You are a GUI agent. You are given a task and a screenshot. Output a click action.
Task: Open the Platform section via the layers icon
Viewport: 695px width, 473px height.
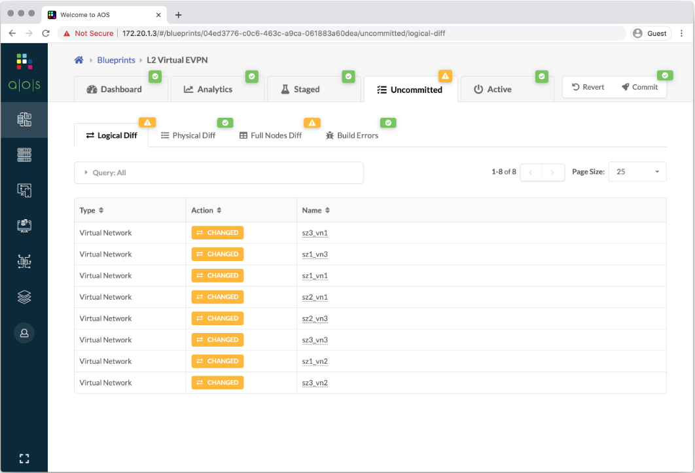coord(24,296)
